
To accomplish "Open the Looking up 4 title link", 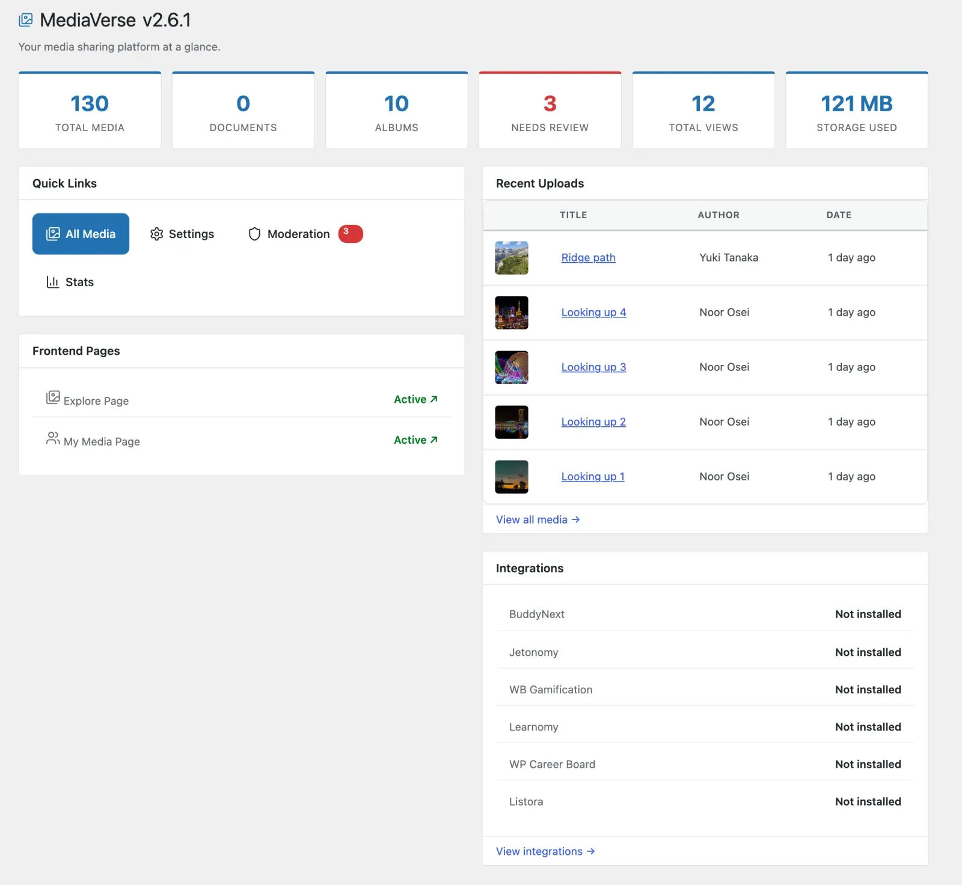I will coord(593,312).
